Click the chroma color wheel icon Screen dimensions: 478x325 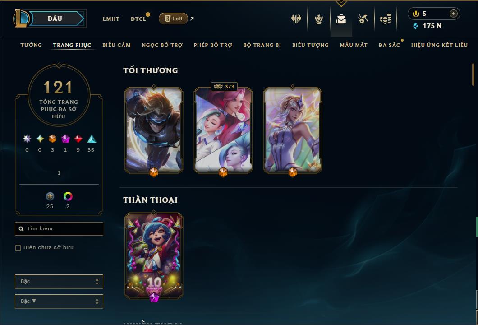[x=68, y=196]
